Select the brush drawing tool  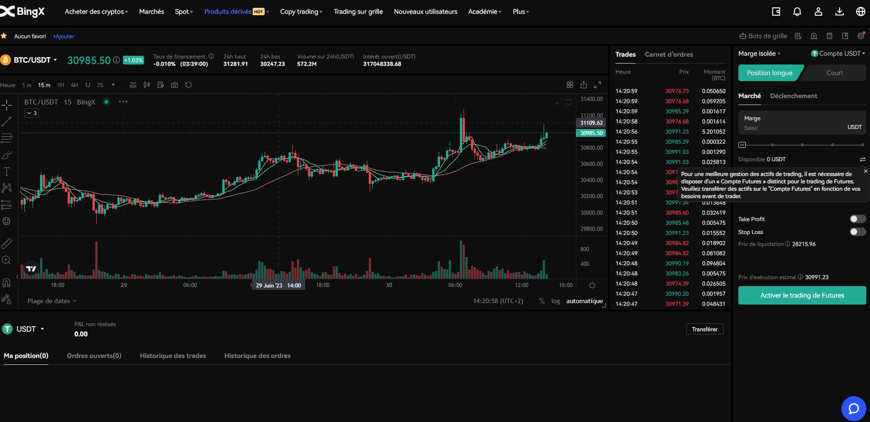coord(6,155)
